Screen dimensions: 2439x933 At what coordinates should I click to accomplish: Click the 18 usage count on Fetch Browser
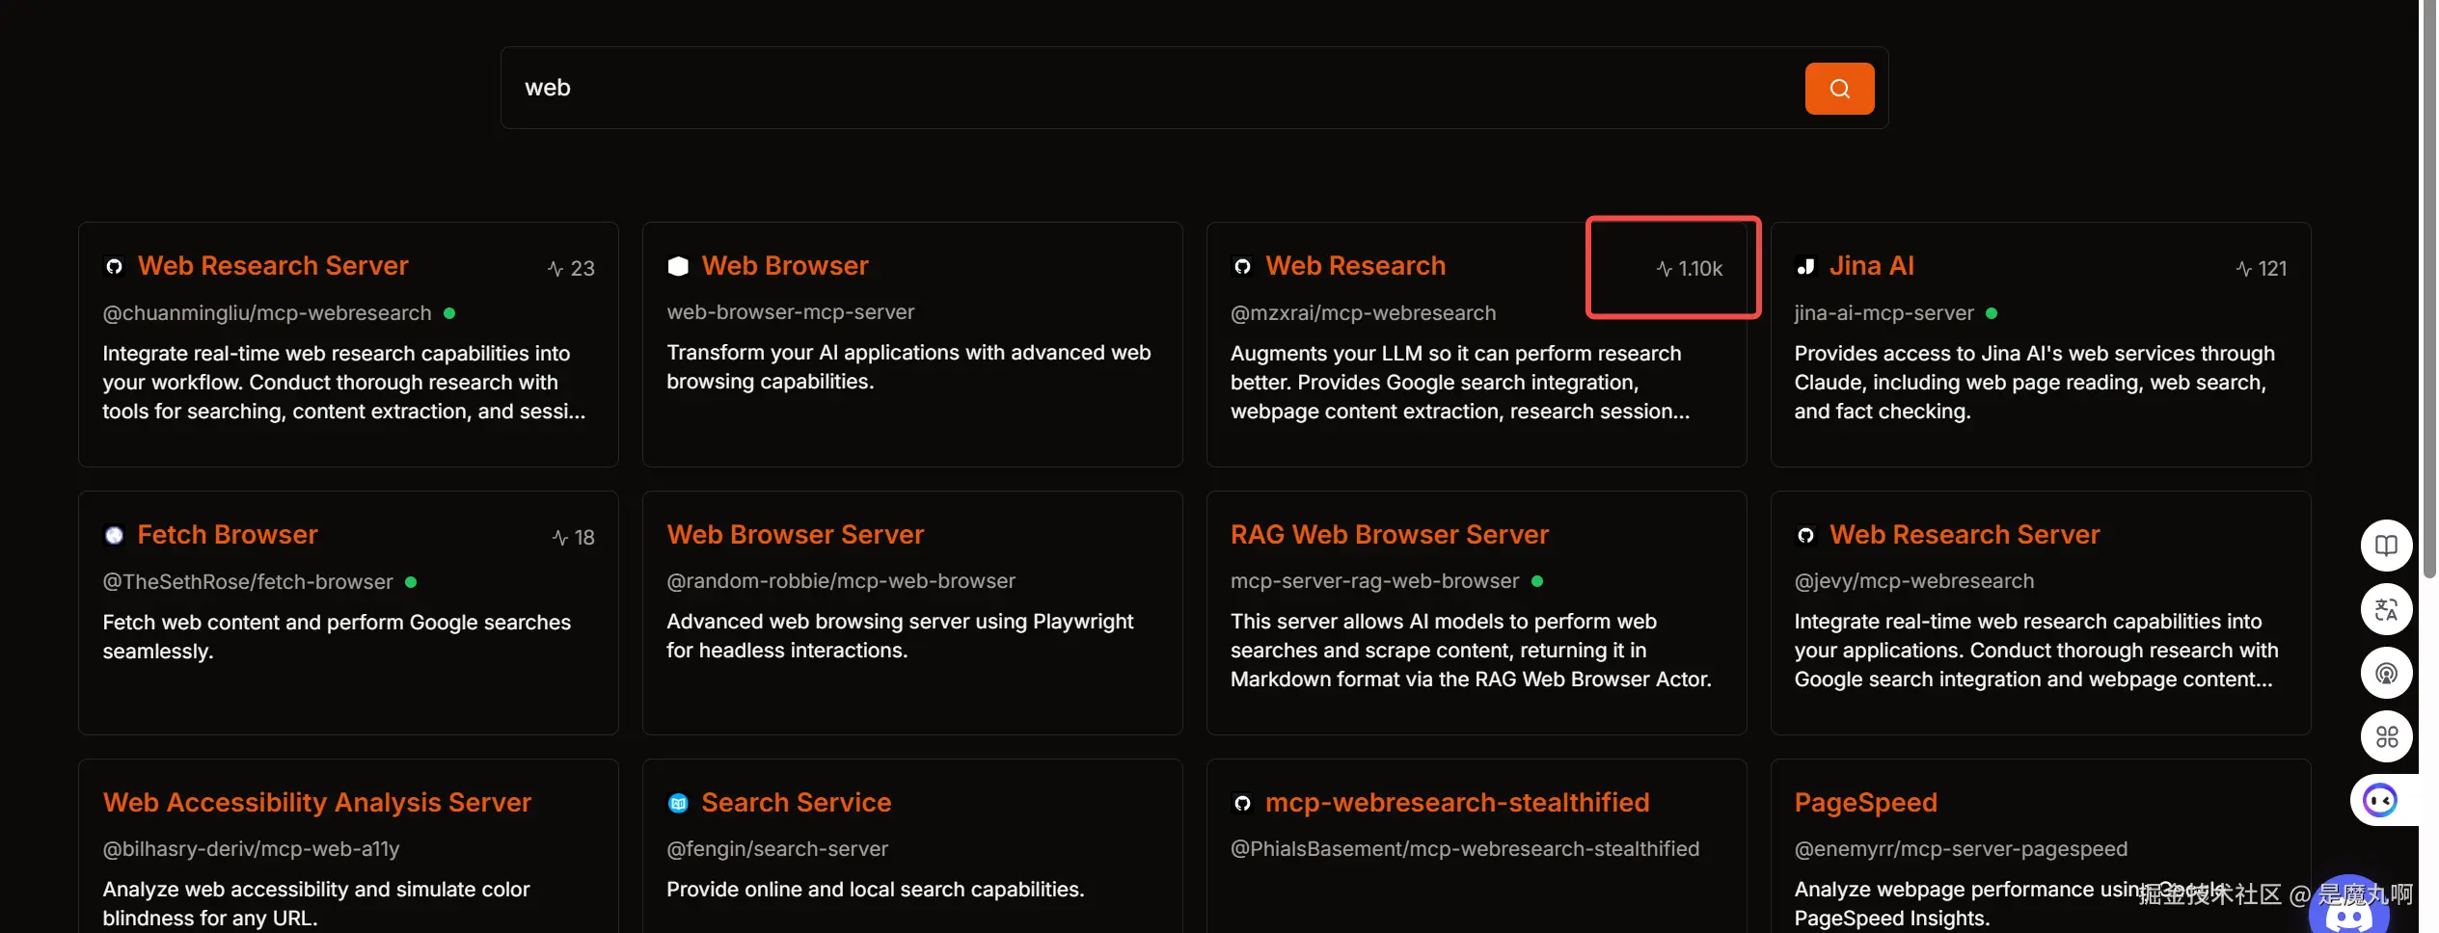pos(573,538)
